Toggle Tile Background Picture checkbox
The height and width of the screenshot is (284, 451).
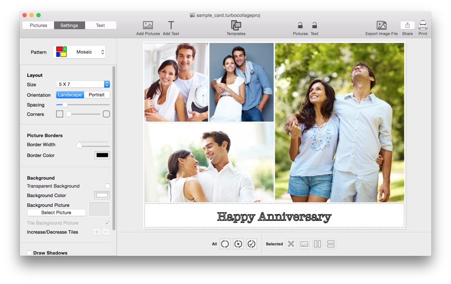(107, 223)
